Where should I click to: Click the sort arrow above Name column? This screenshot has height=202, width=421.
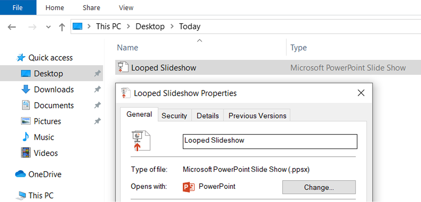(x=199, y=41)
